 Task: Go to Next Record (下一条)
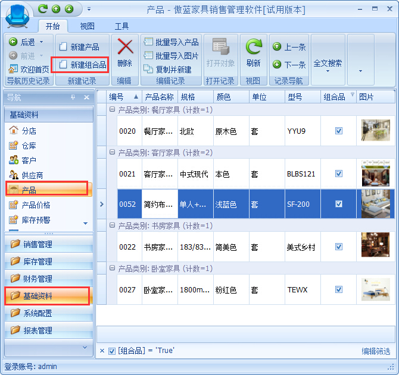[289, 65]
